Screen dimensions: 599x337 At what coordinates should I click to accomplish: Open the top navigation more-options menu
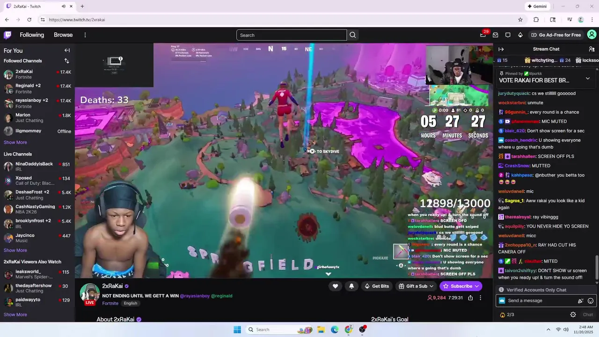85,35
